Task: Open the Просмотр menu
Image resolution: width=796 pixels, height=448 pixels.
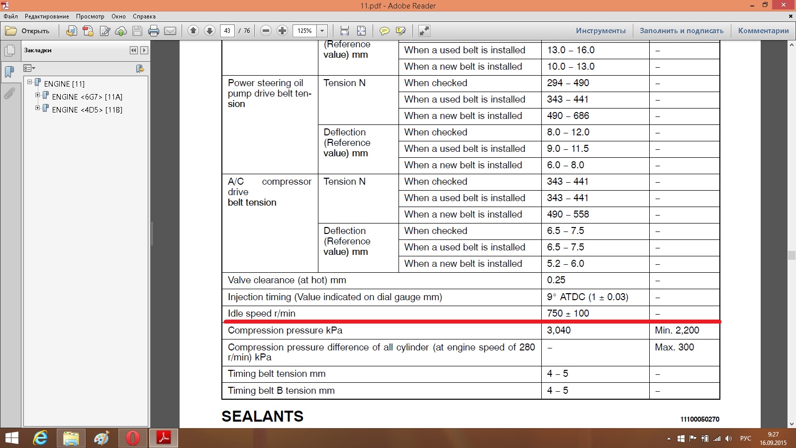Action: (90, 16)
